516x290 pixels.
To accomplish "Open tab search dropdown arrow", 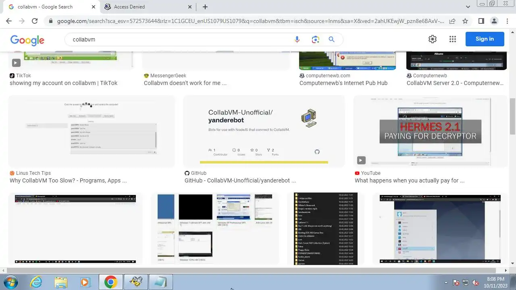I will (x=468, y=7).
